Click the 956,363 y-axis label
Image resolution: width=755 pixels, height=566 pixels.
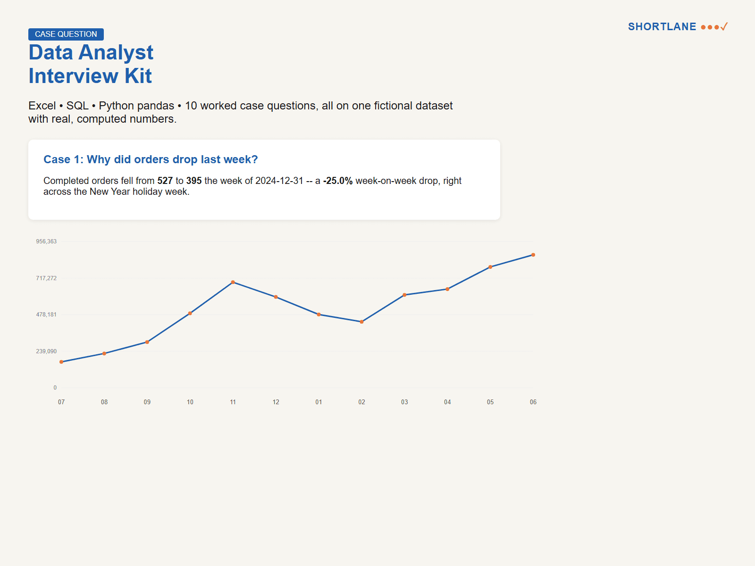tap(46, 241)
